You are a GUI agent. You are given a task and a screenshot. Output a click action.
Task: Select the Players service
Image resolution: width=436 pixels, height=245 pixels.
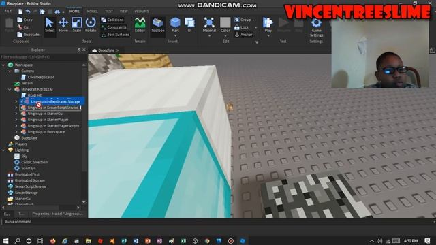tap(21, 144)
